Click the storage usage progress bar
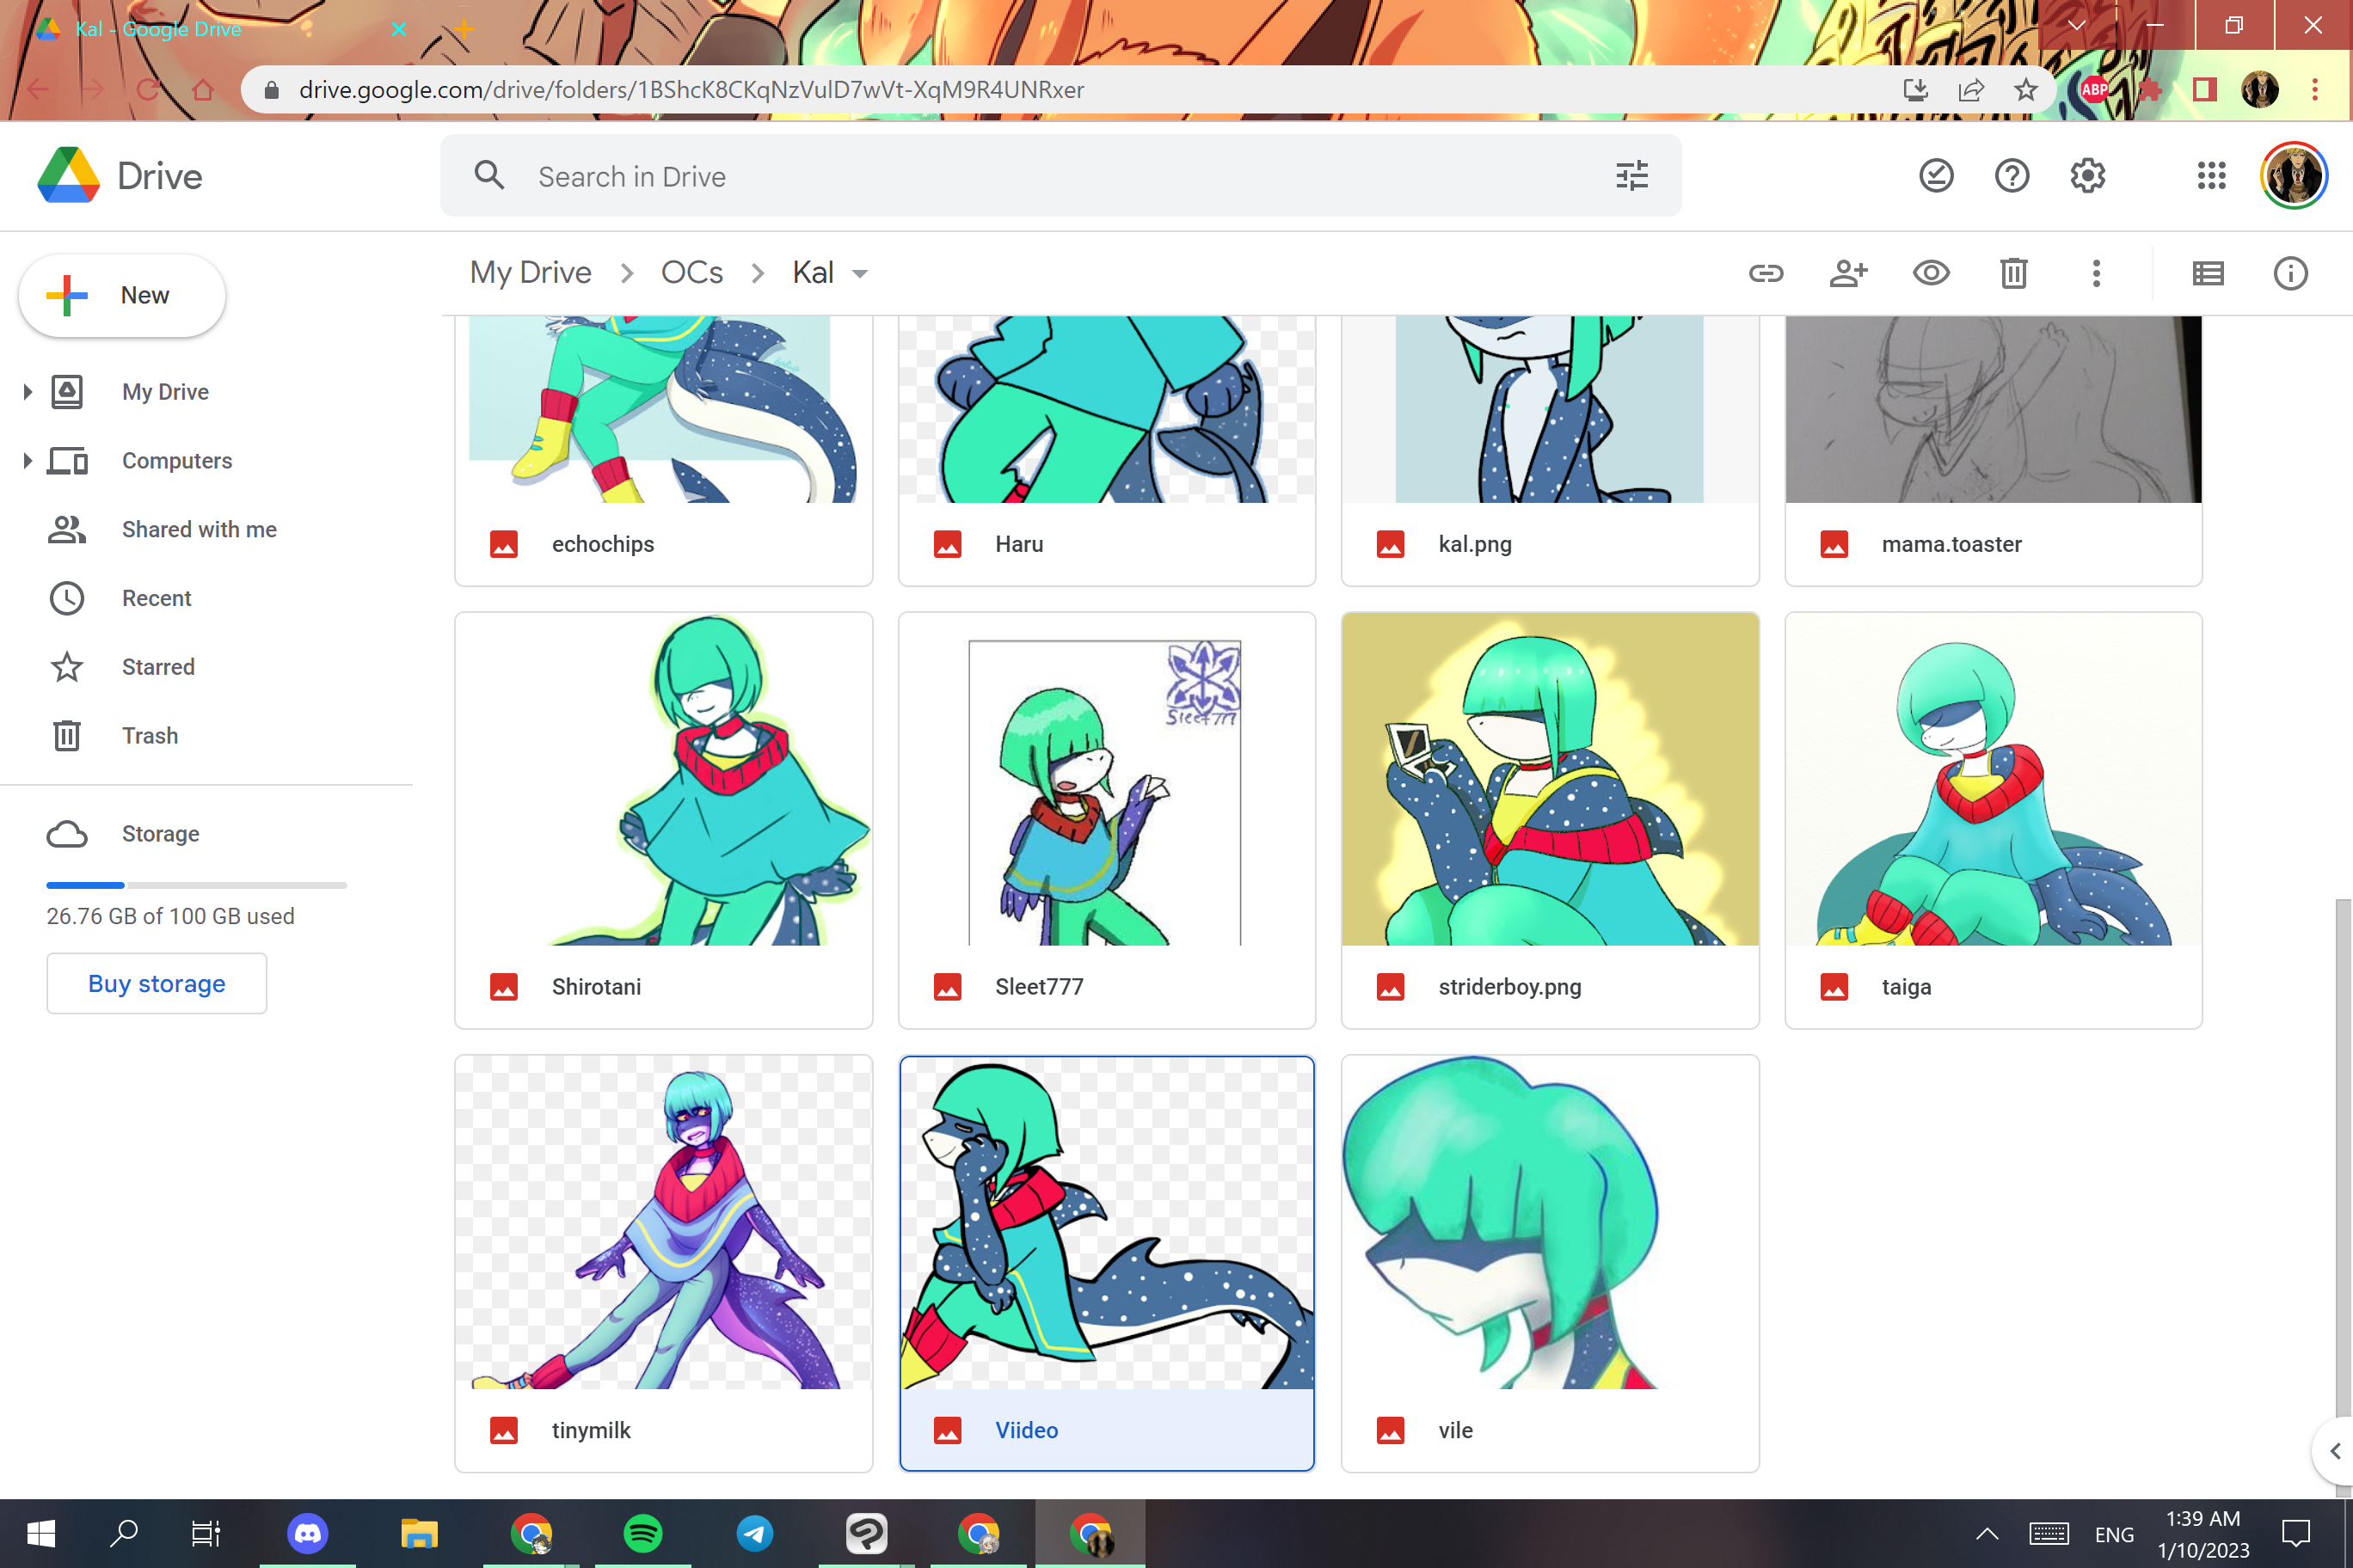 196,885
